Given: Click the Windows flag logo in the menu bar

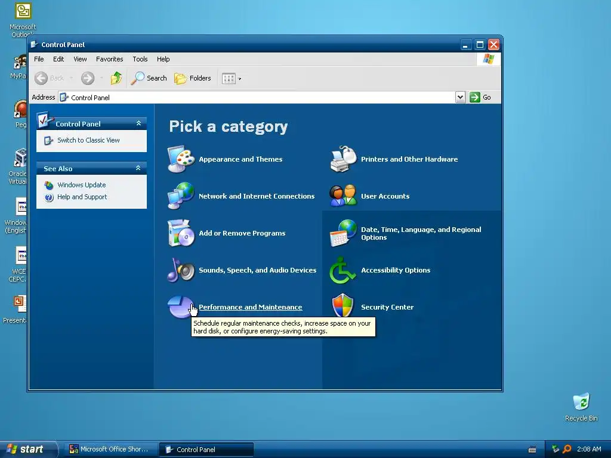Looking at the screenshot, I should (x=488, y=59).
